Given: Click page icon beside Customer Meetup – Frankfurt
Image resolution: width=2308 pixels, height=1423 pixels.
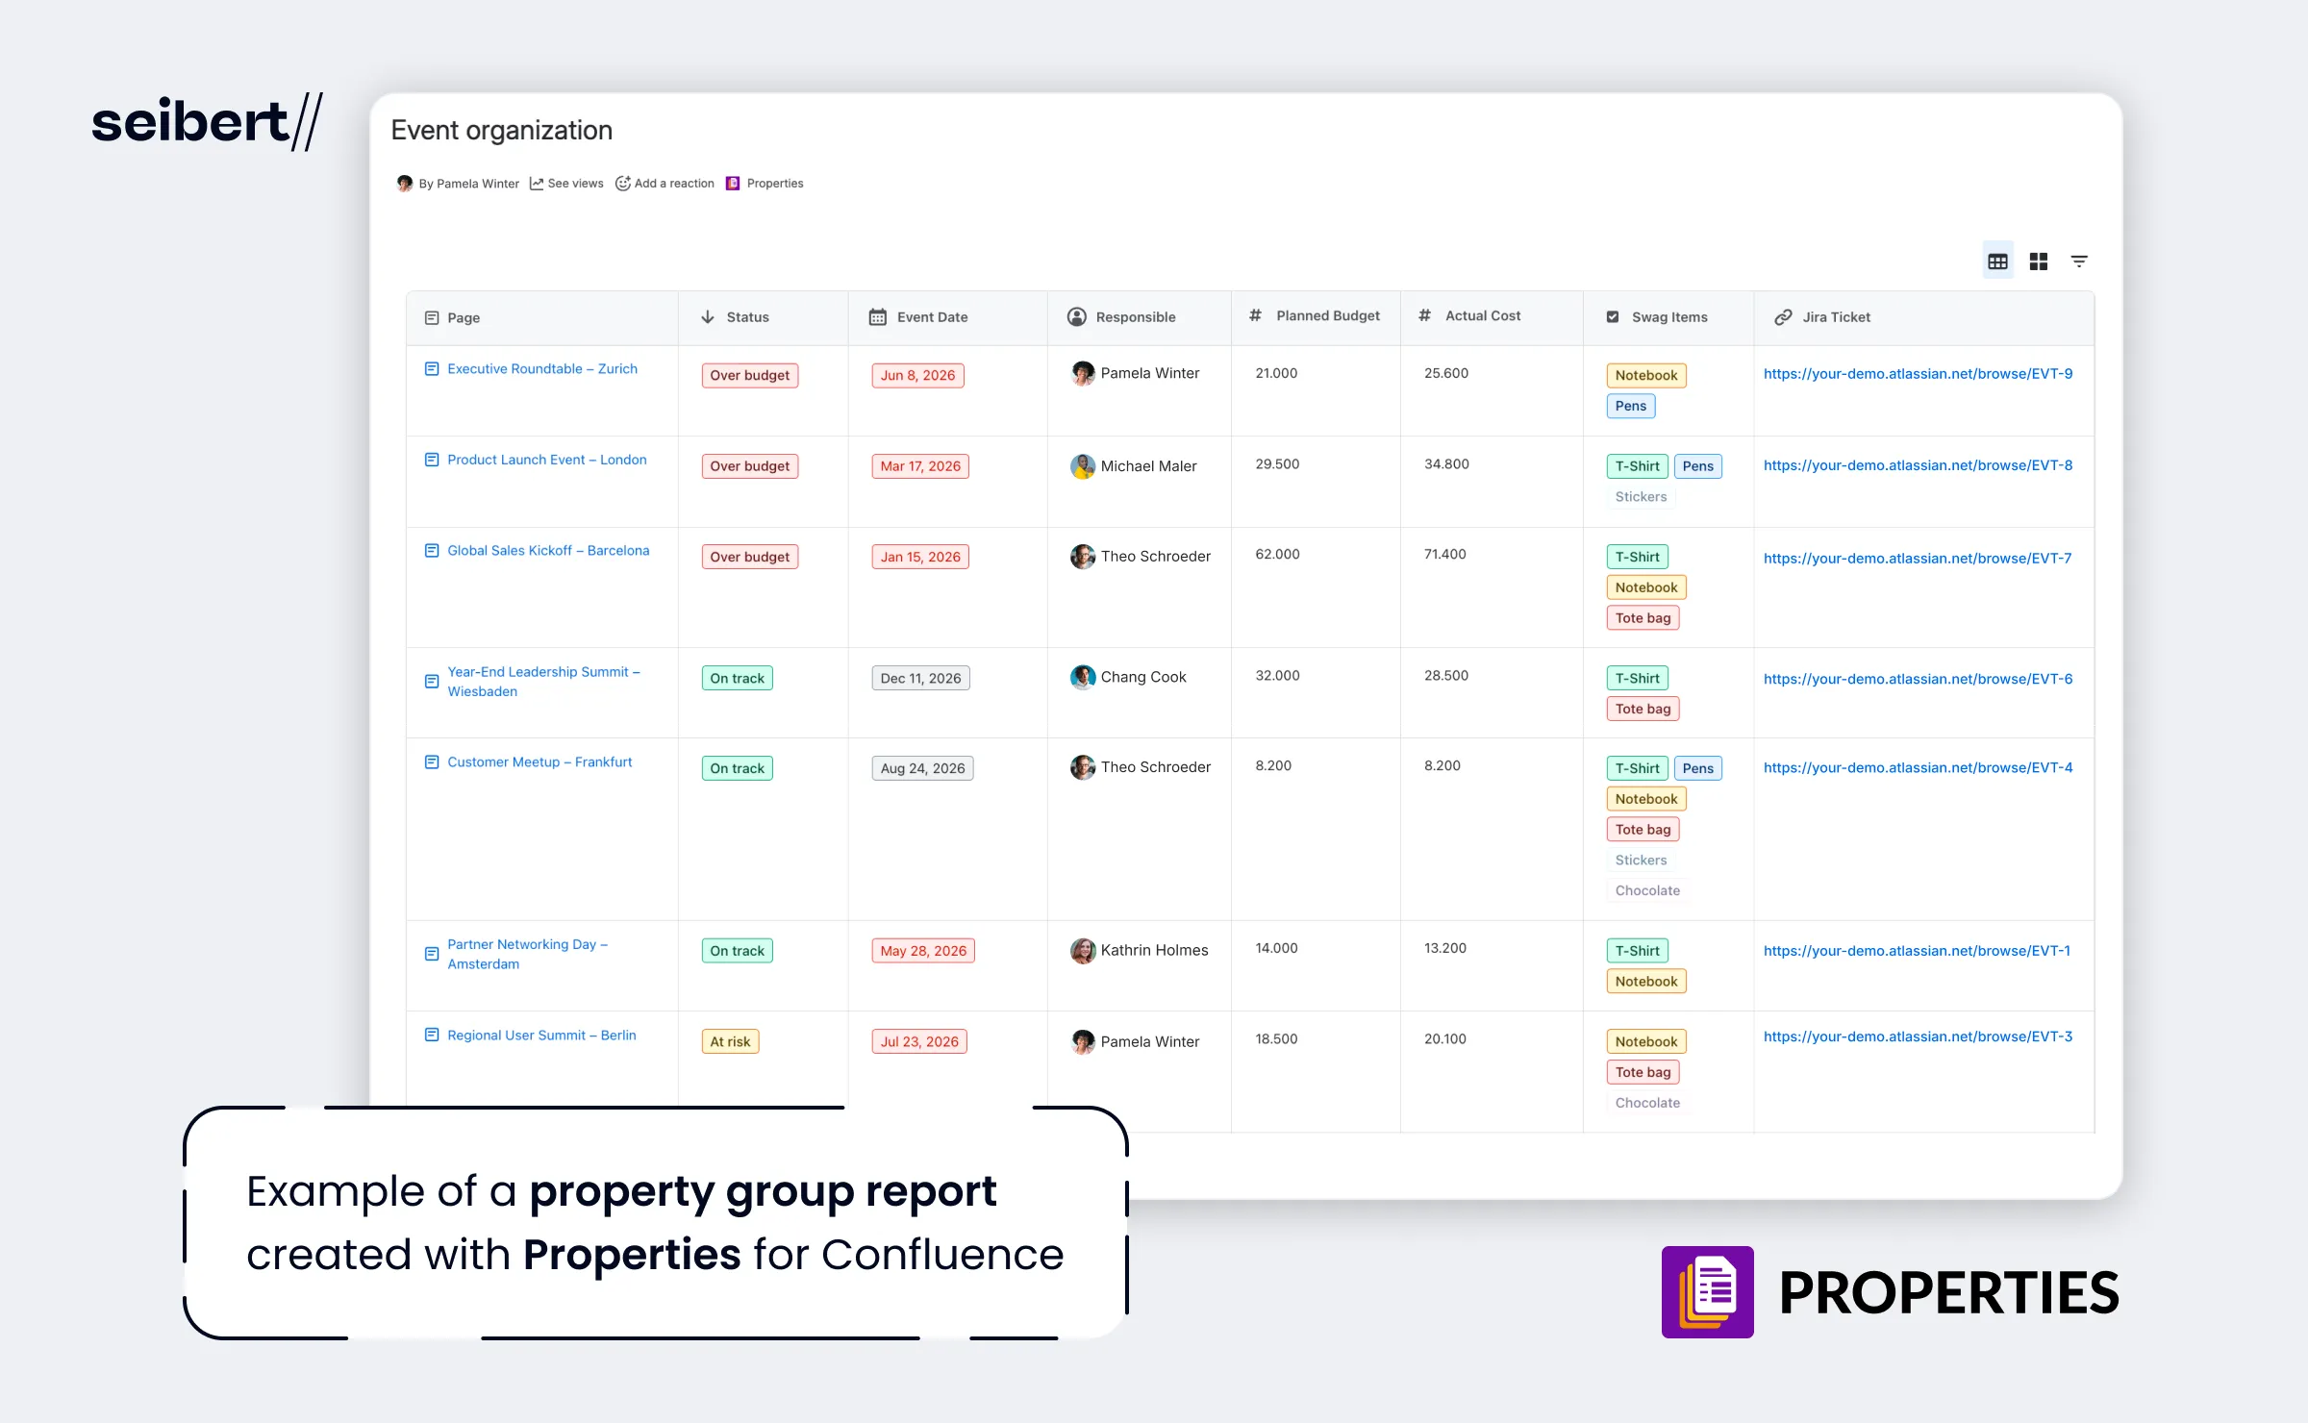Looking at the screenshot, I should click(x=432, y=762).
